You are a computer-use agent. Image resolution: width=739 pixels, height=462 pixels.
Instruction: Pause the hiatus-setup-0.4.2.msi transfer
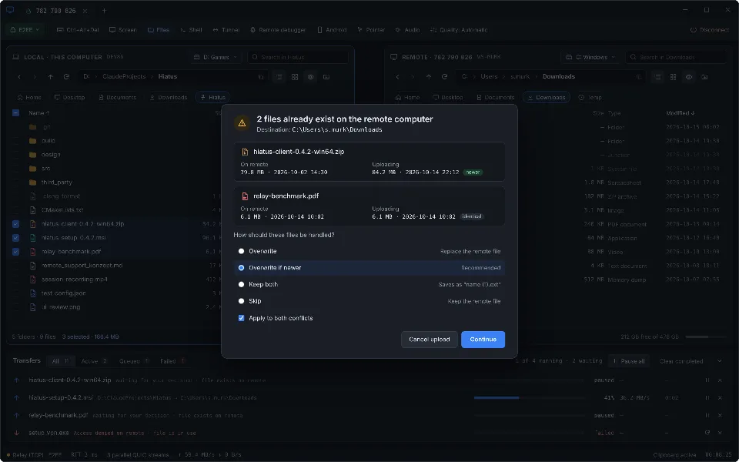point(707,398)
